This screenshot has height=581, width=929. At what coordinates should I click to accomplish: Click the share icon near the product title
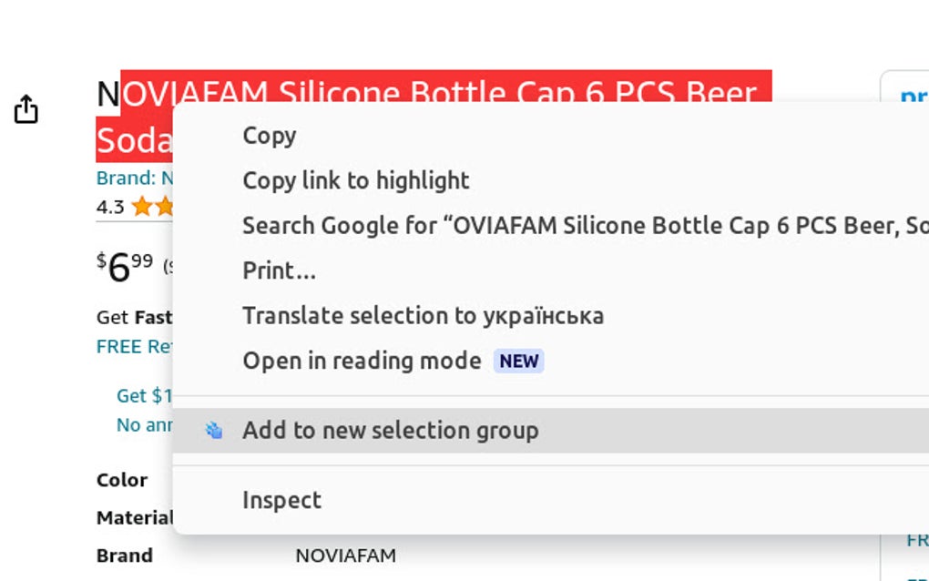point(26,108)
